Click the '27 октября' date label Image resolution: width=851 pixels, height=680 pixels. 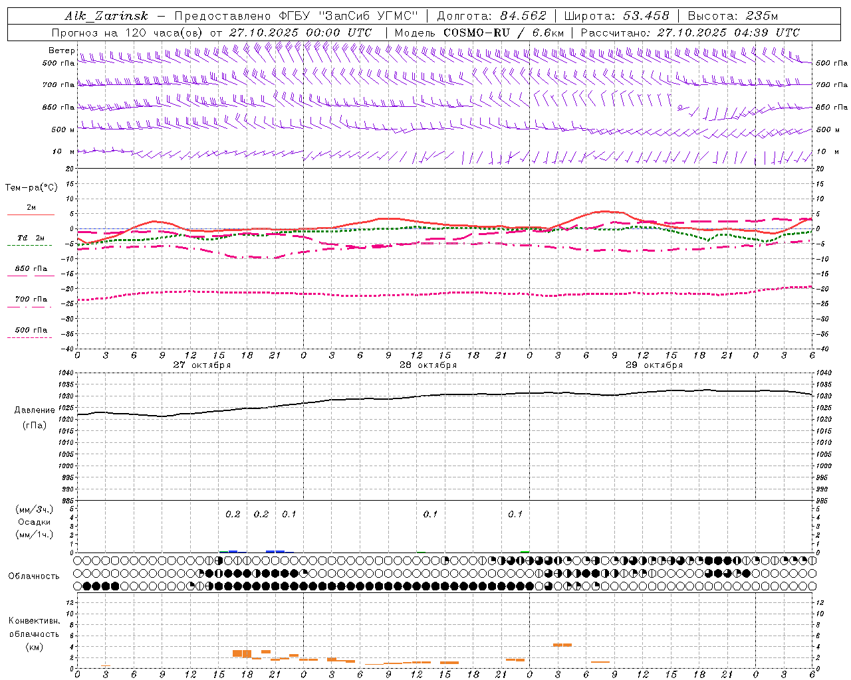(x=202, y=365)
